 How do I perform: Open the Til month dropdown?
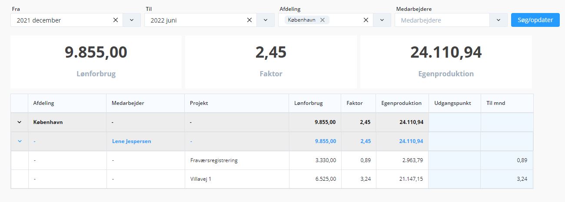coord(266,20)
